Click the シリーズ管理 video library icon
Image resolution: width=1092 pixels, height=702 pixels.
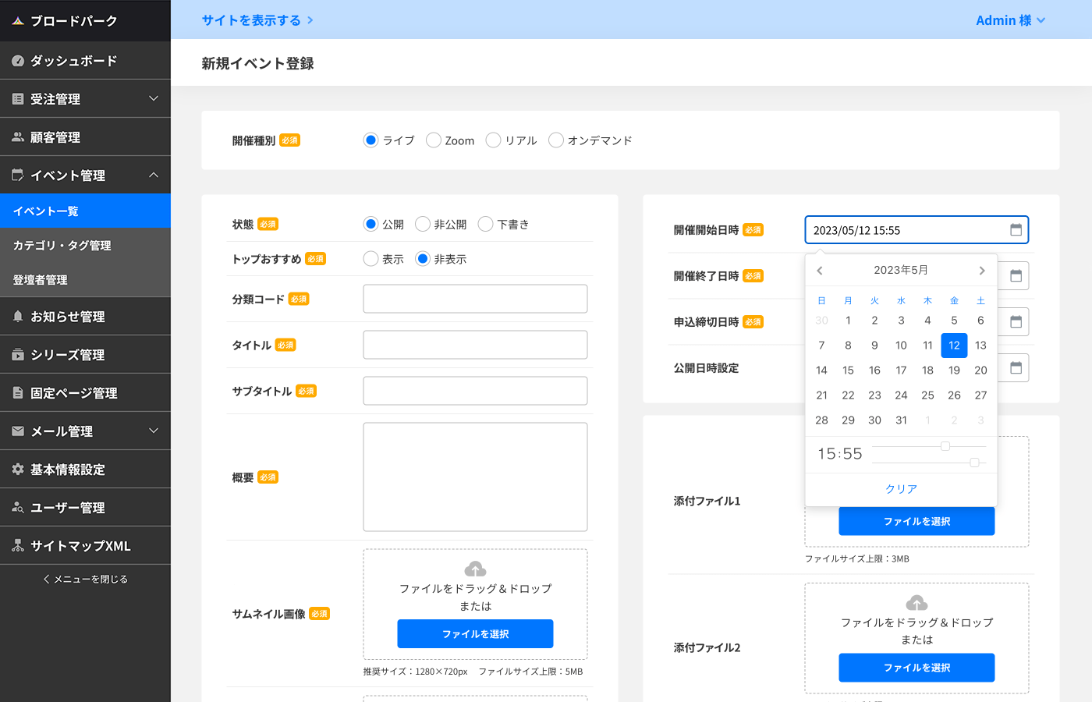[x=18, y=355]
